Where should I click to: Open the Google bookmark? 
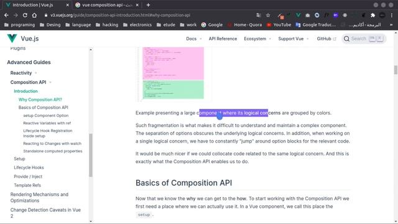point(212,25)
